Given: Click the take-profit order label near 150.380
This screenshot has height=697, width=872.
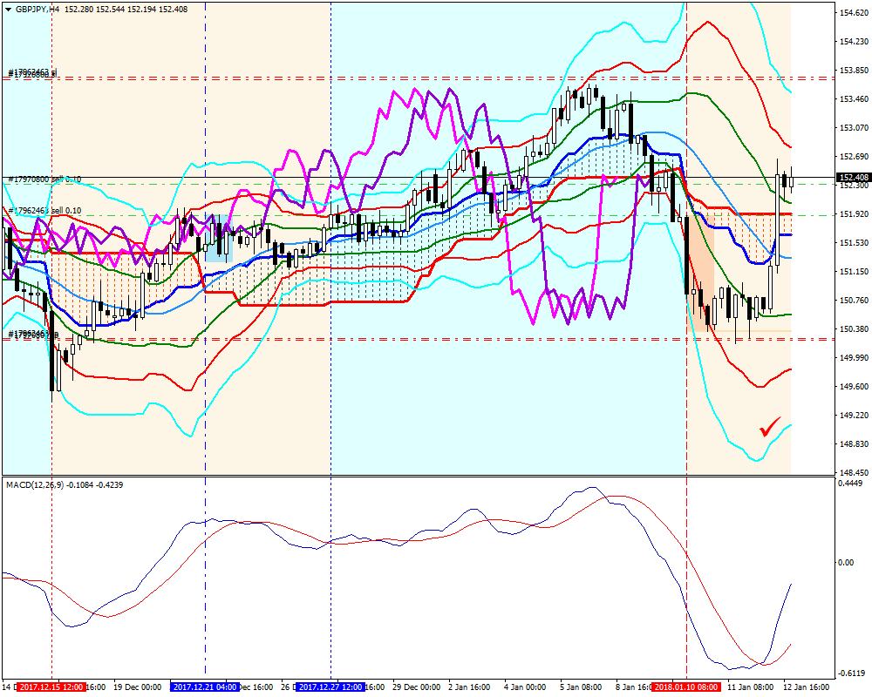Looking at the screenshot, I should coord(33,334).
